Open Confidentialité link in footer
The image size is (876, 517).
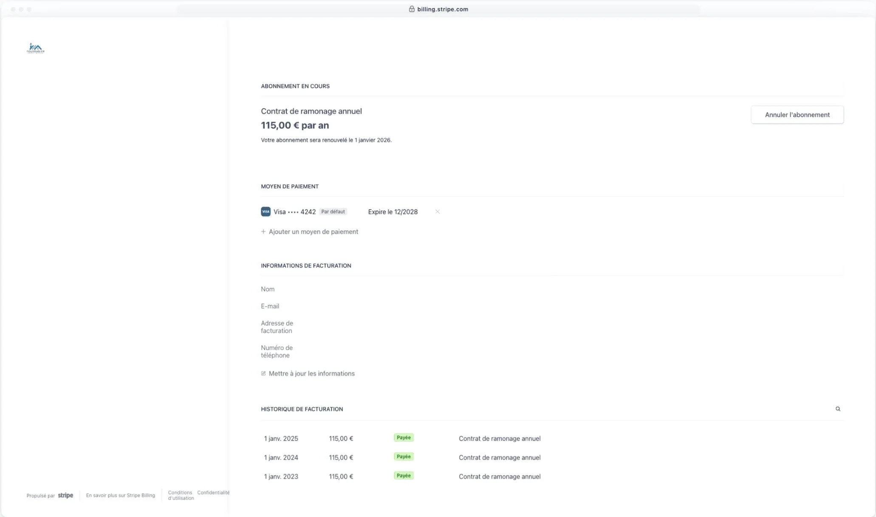[x=213, y=492]
